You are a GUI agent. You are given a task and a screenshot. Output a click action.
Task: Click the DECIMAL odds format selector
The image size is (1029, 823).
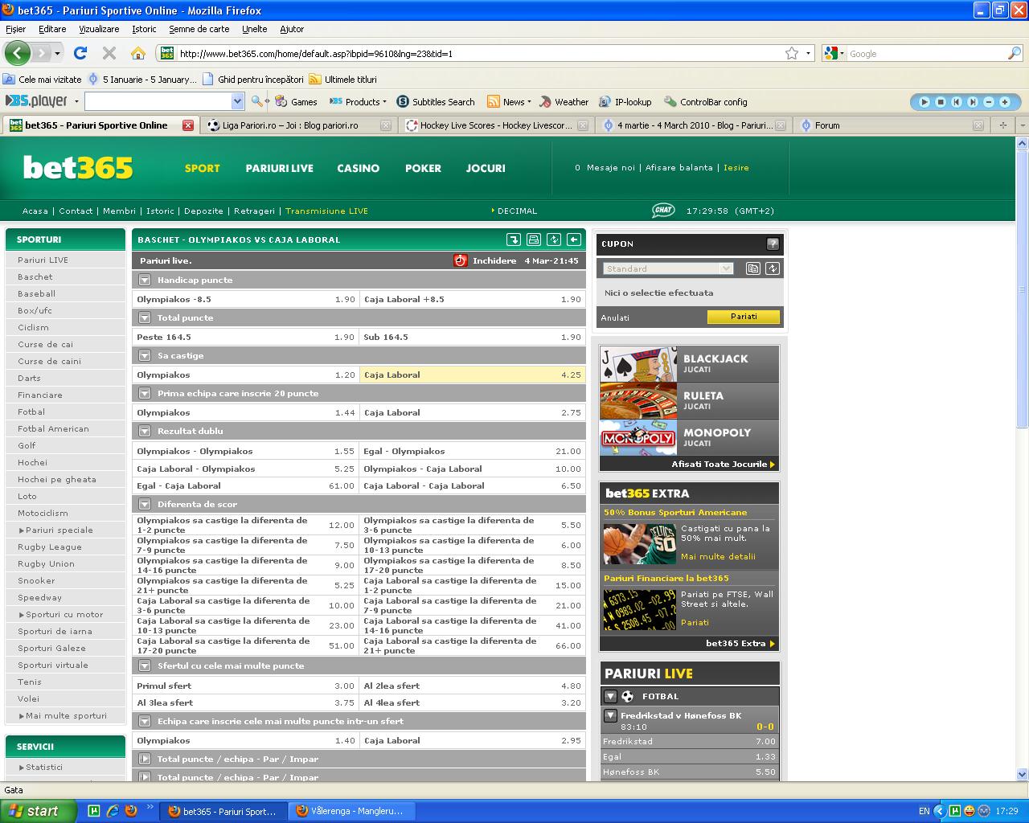[x=514, y=211]
